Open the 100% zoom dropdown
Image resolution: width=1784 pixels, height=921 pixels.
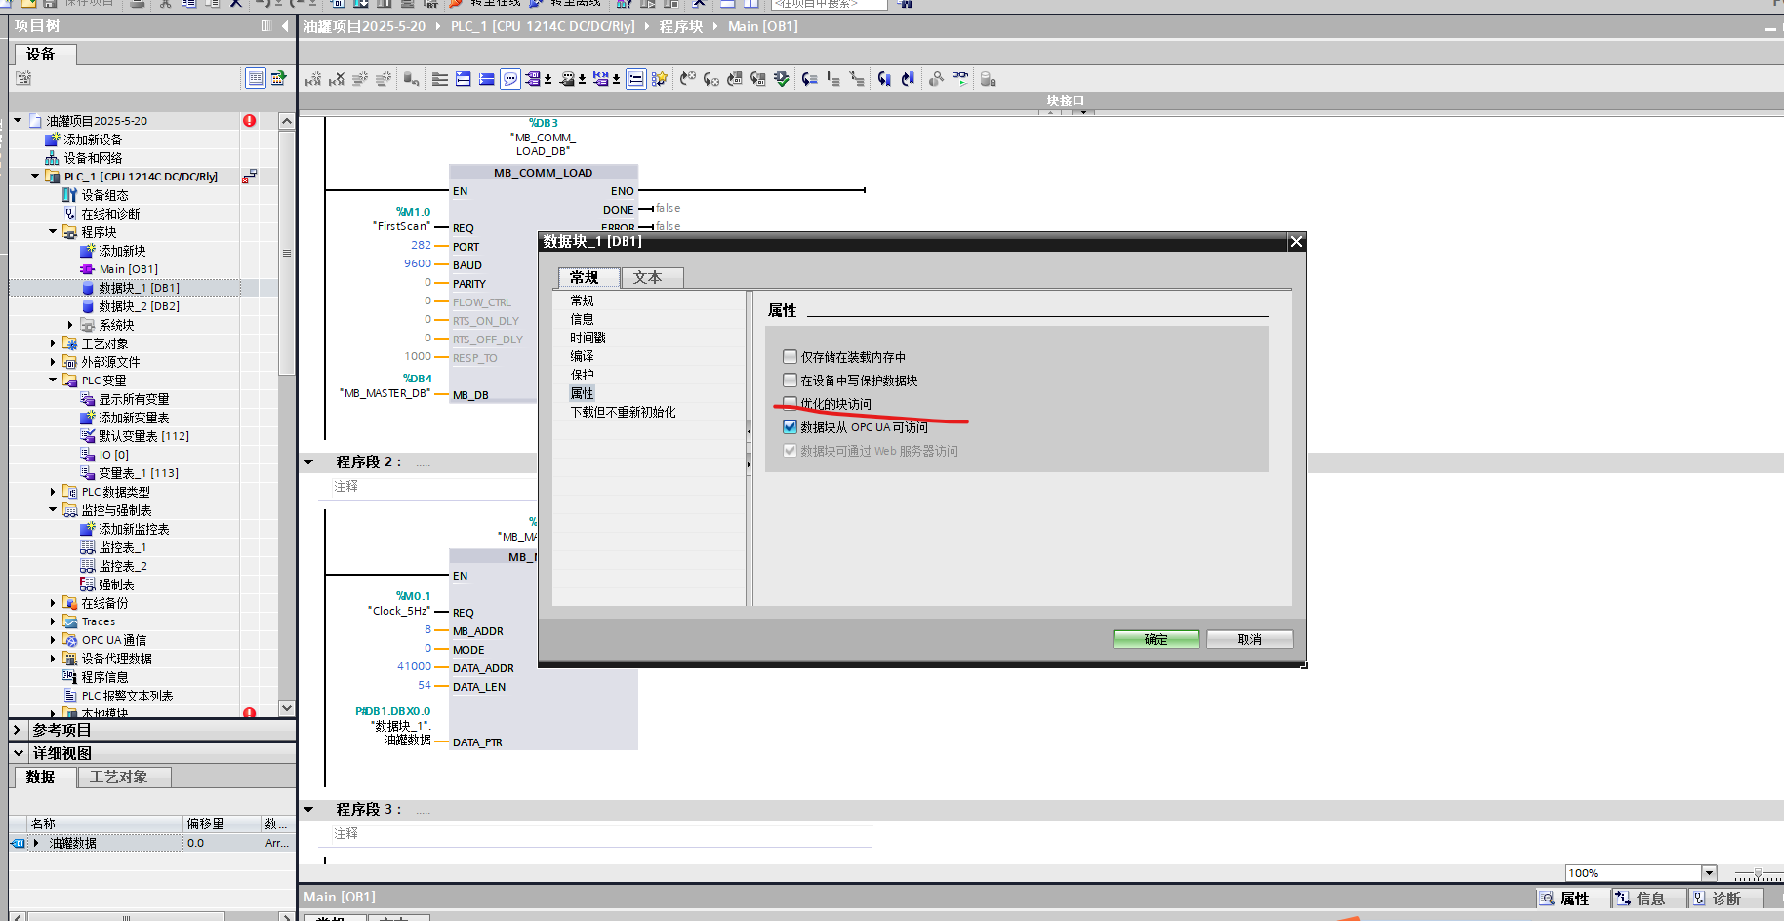(x=1708, y=872)
